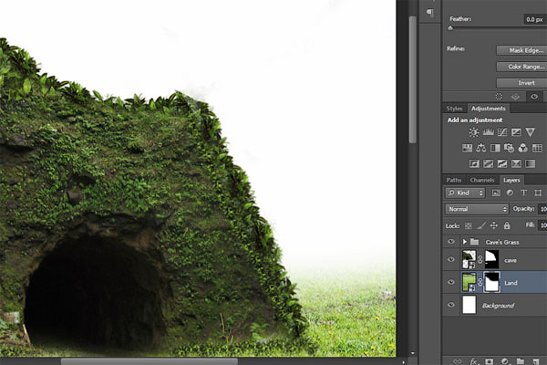Click the apply mask icon

pyautogui.click(x=515, y=97)
